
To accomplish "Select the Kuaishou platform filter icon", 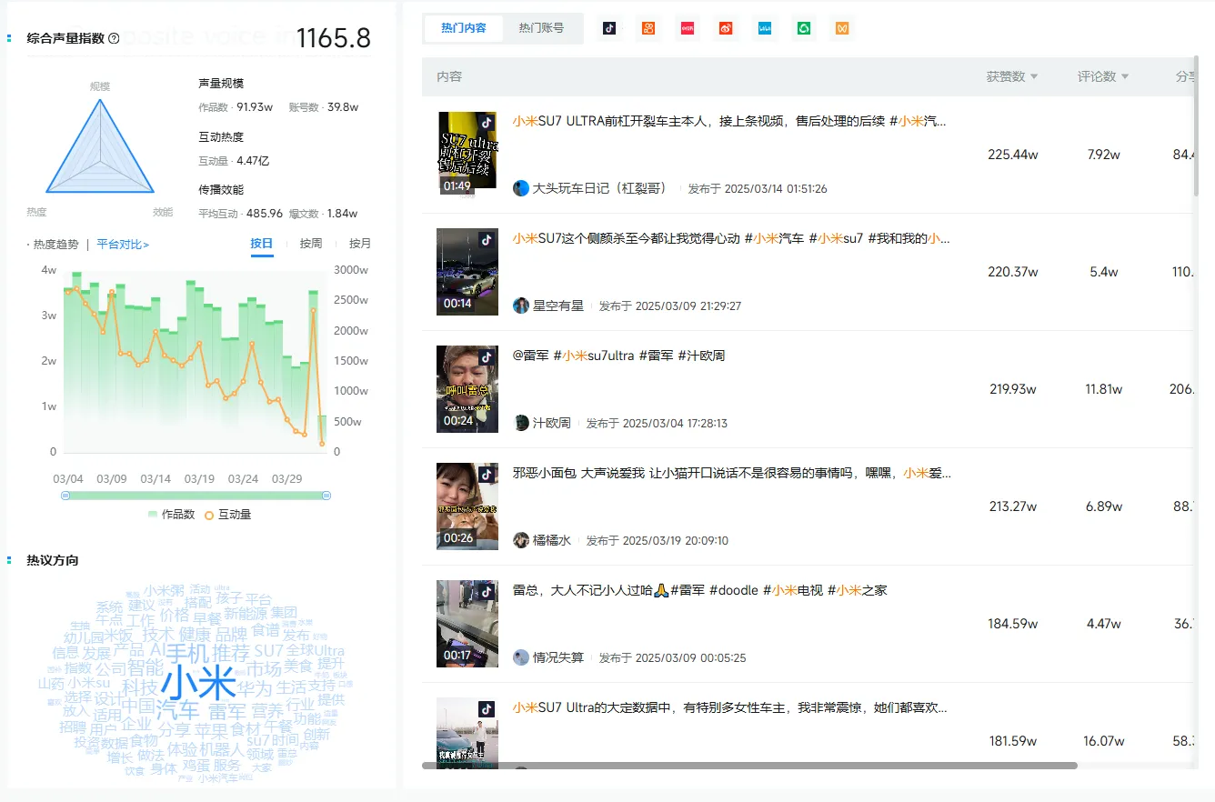I will click(x=648, y=28).
